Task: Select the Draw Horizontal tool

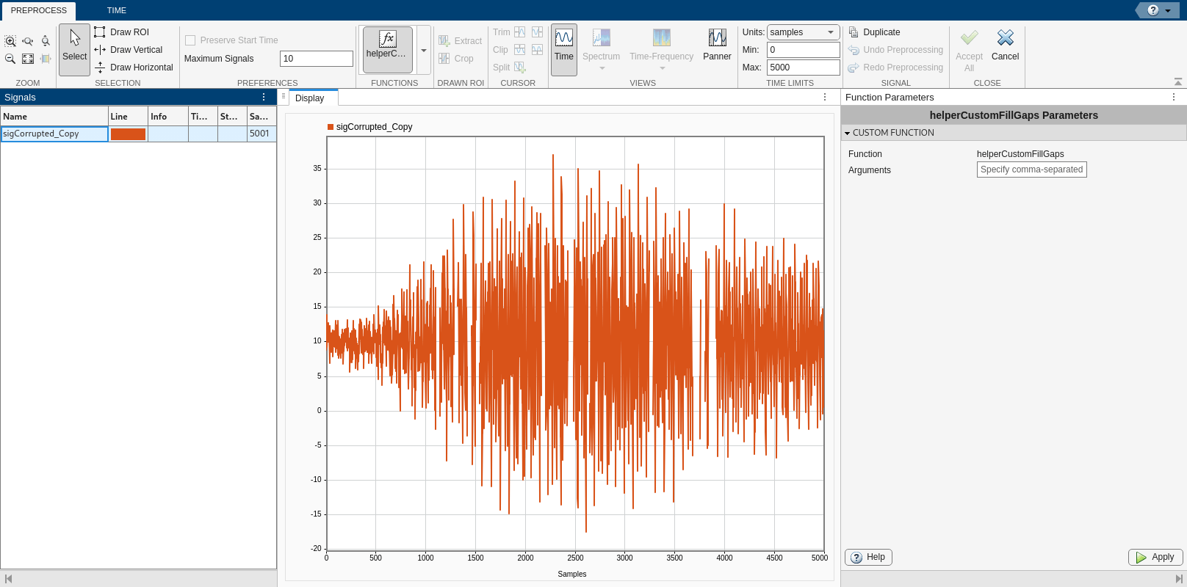Action: [x=134, y=68]
